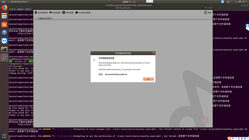
Task: Open terminal 查看(V) menu
Action: click(28, 9)
